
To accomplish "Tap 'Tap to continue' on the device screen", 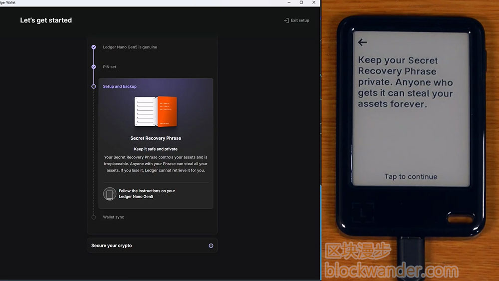I will coord(411,177).
